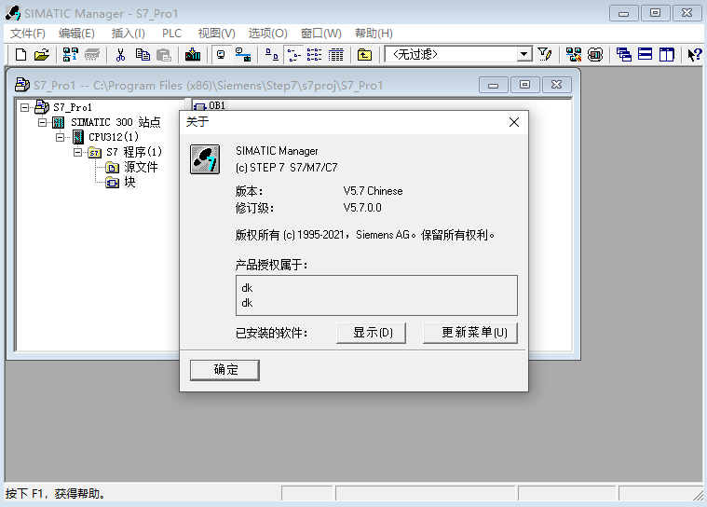Tile windows horizontally icon
This screenshot has width=707, height=507.
(x=646, y=55)
